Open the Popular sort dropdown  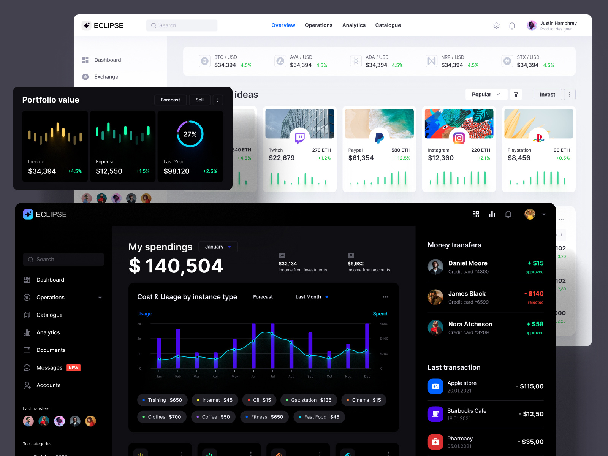pos(486,95)
